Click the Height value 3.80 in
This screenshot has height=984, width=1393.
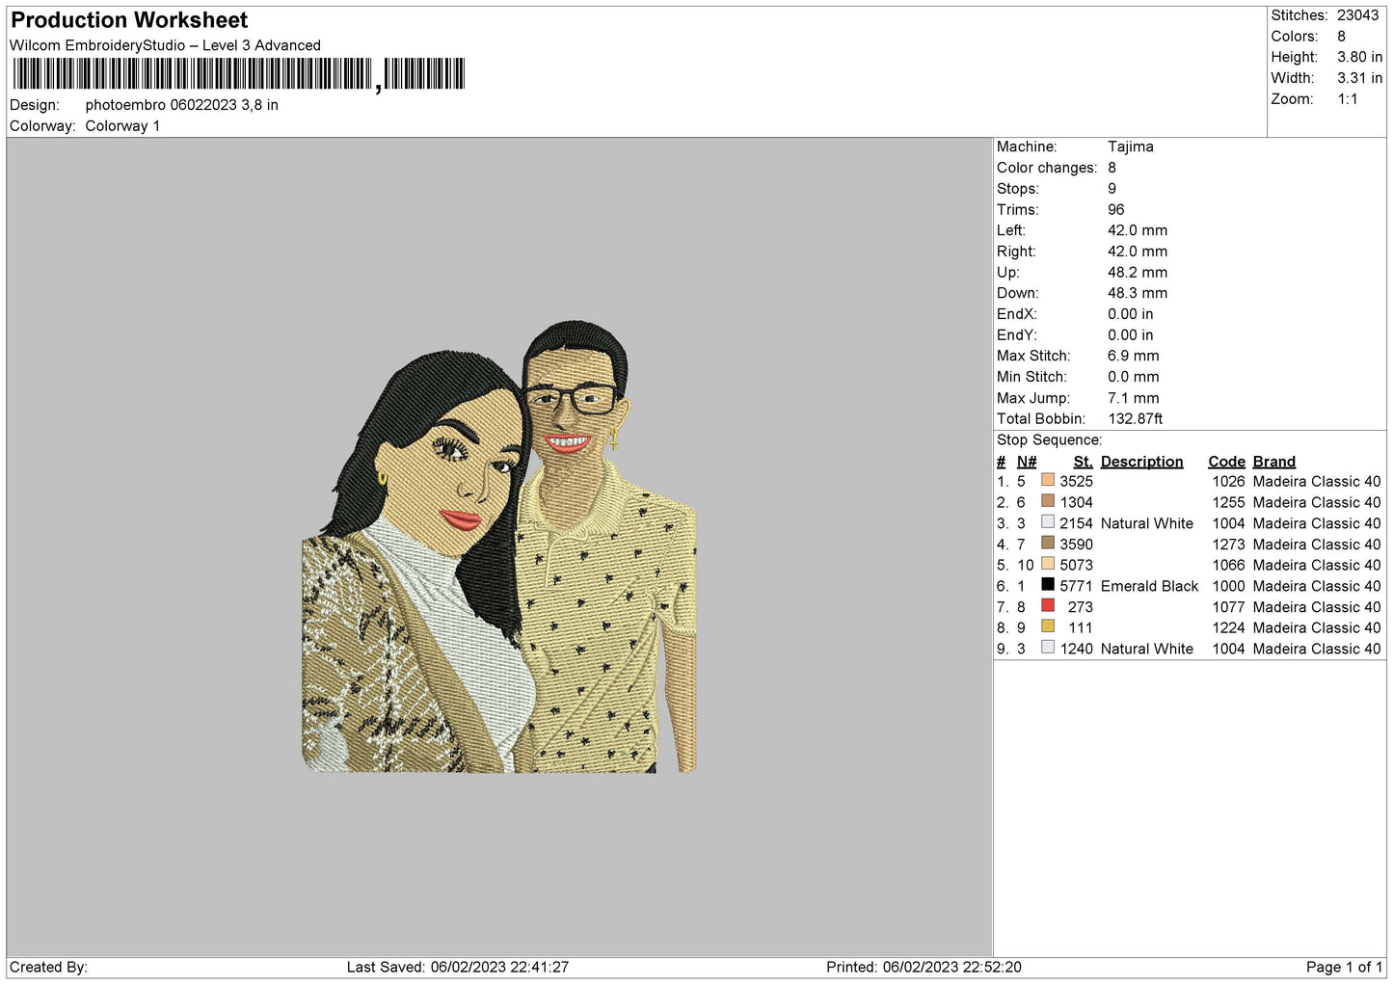(1359, 57)
